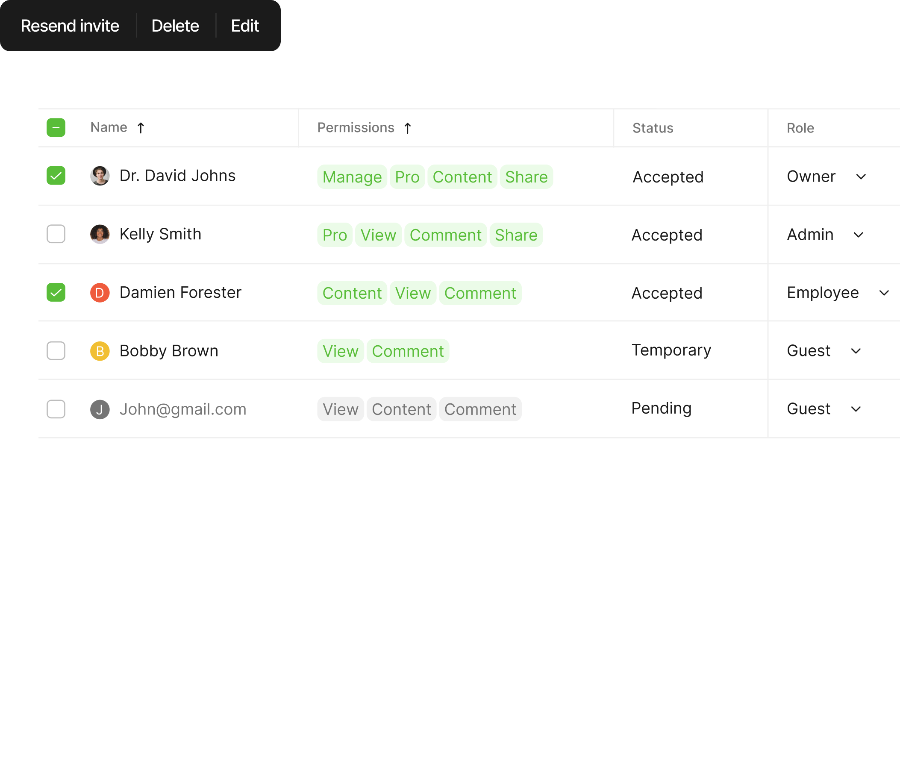Click Damien Forester's red D avatar
This screenshot has width=900, height=773.
[x=100, y=293]
